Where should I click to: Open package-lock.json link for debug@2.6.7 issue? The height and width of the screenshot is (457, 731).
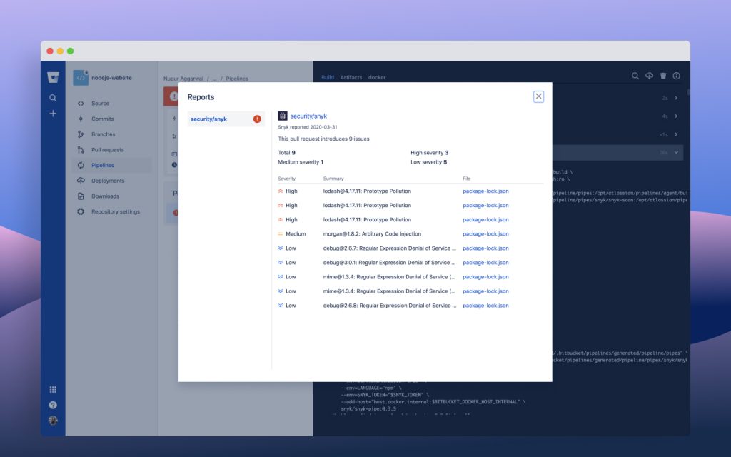485,248
